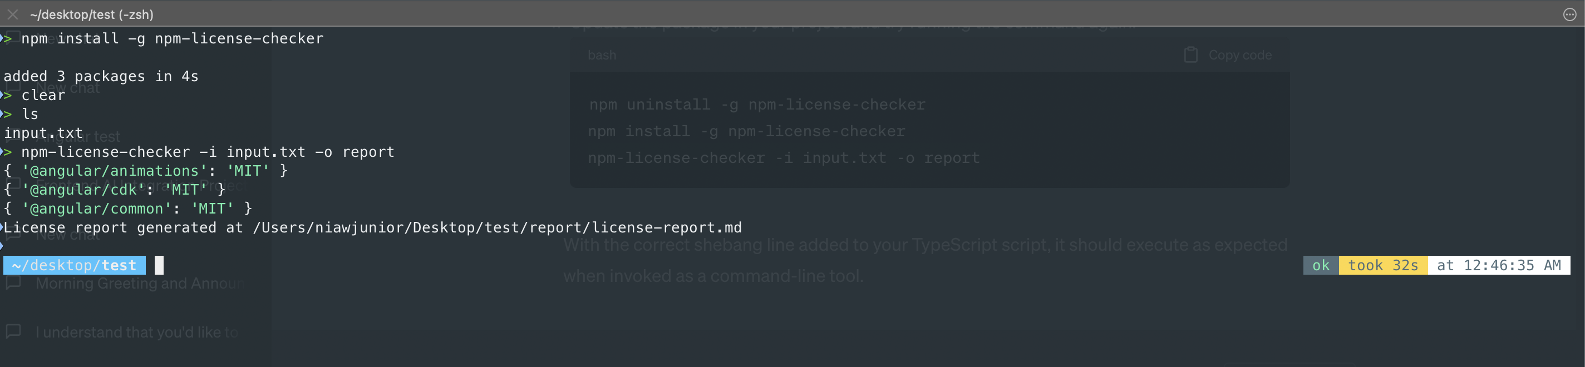
Task: Click the chat icon beside 'I understand that you'd like to'
Action: coord(13,331)
